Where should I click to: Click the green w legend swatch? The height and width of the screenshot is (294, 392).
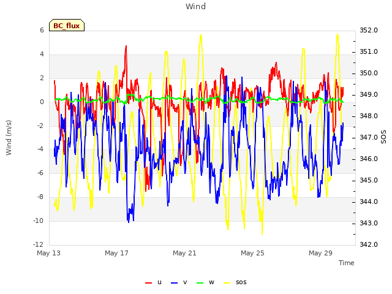pos(200,283)
